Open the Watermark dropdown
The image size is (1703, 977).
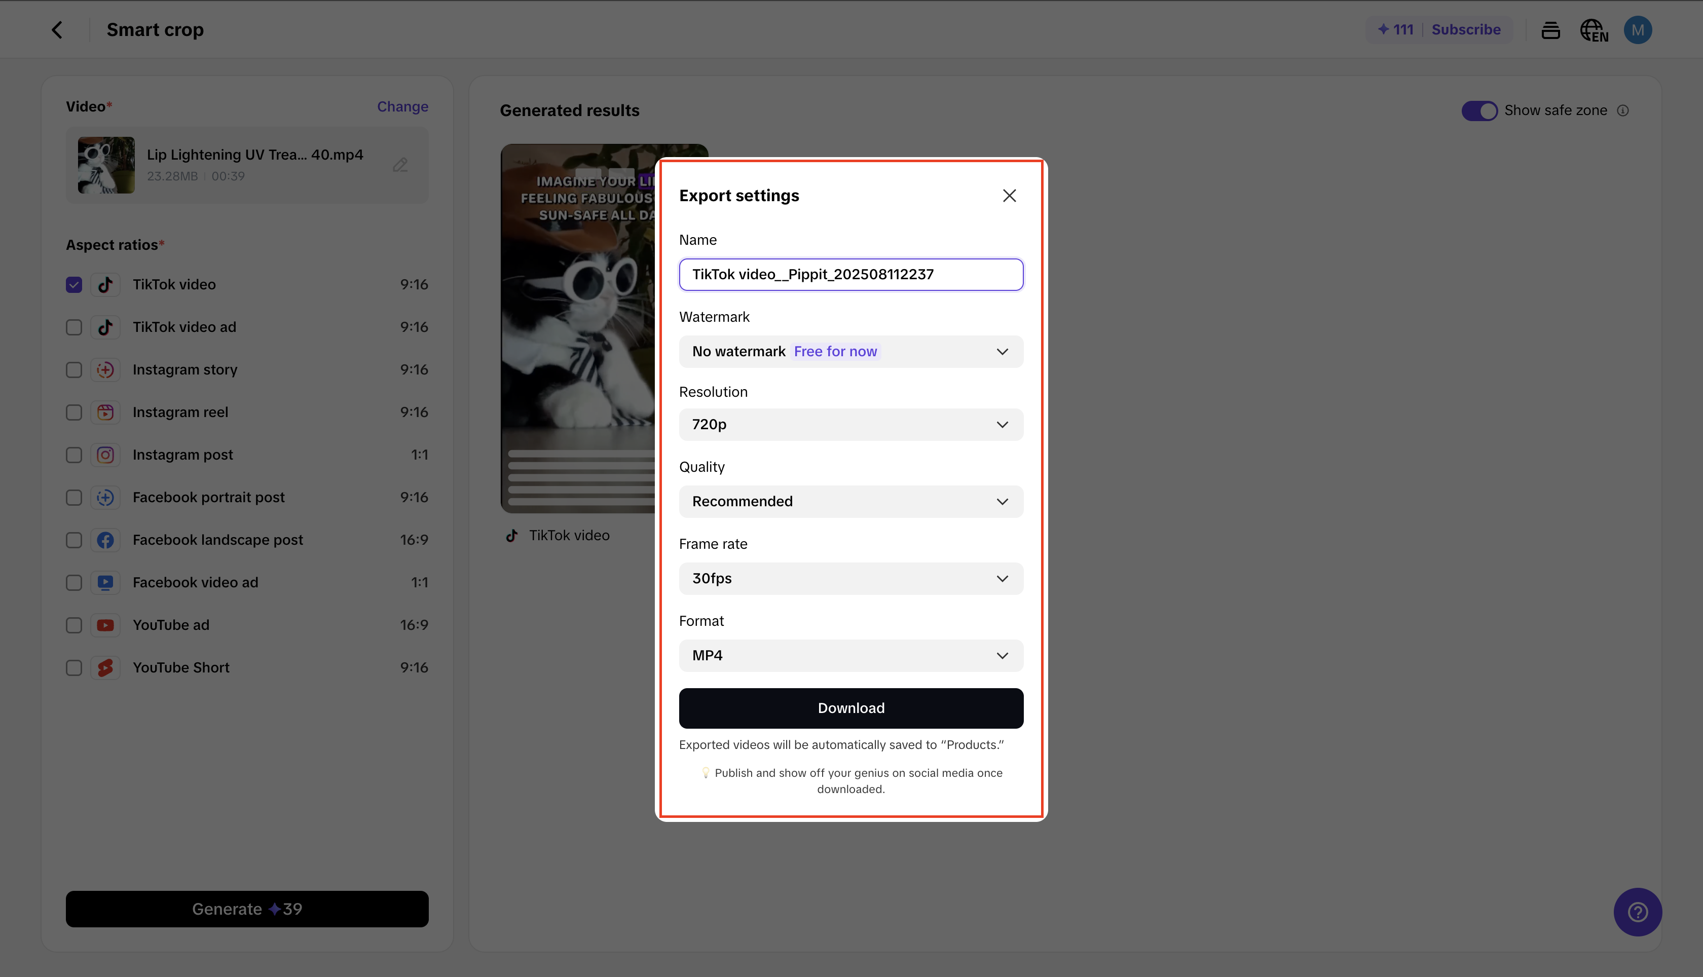tap(850, 351)
